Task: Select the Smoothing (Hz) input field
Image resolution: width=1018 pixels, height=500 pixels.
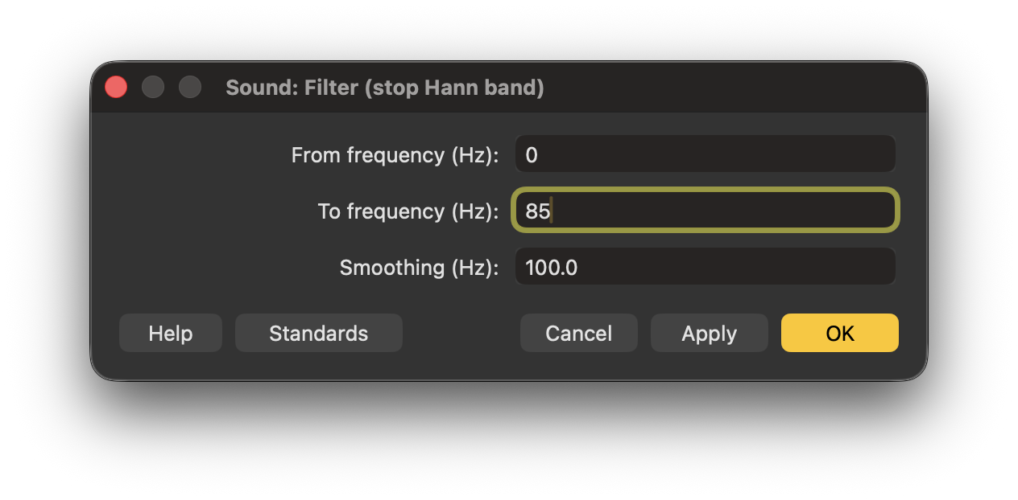Action: (705, 267)
